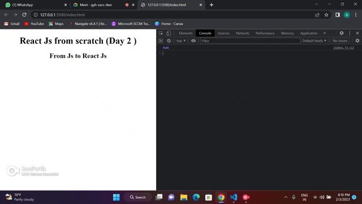Screen dimensions: 362x204
Task: Toggle the live expression eye icon
Action: pyautogui.click(x=193, y=41)
